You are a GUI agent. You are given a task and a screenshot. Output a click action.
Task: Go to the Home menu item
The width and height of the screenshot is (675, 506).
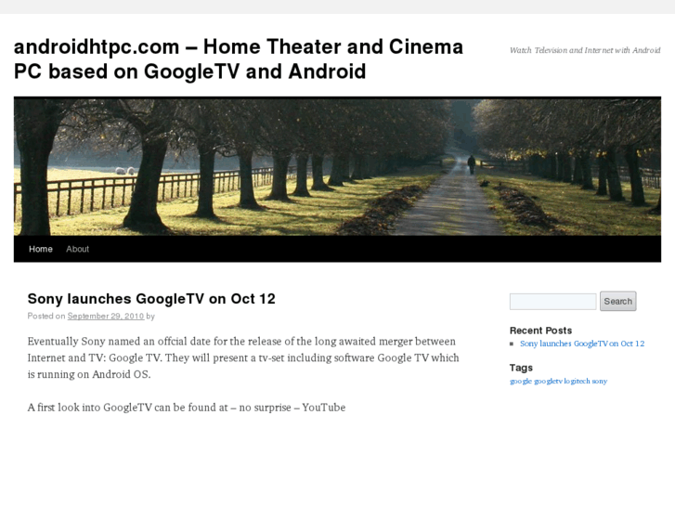click(x=41, y=249)
